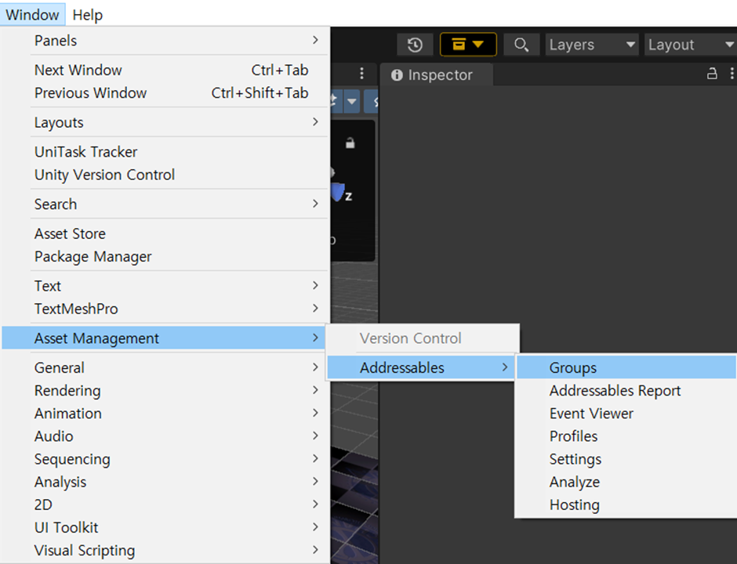Screen dimensions: 737x564
Task: Expand the Audio submenu
Action: point(165,436)
